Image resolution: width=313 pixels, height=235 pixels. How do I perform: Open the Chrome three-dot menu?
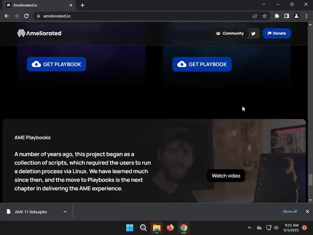306,16
